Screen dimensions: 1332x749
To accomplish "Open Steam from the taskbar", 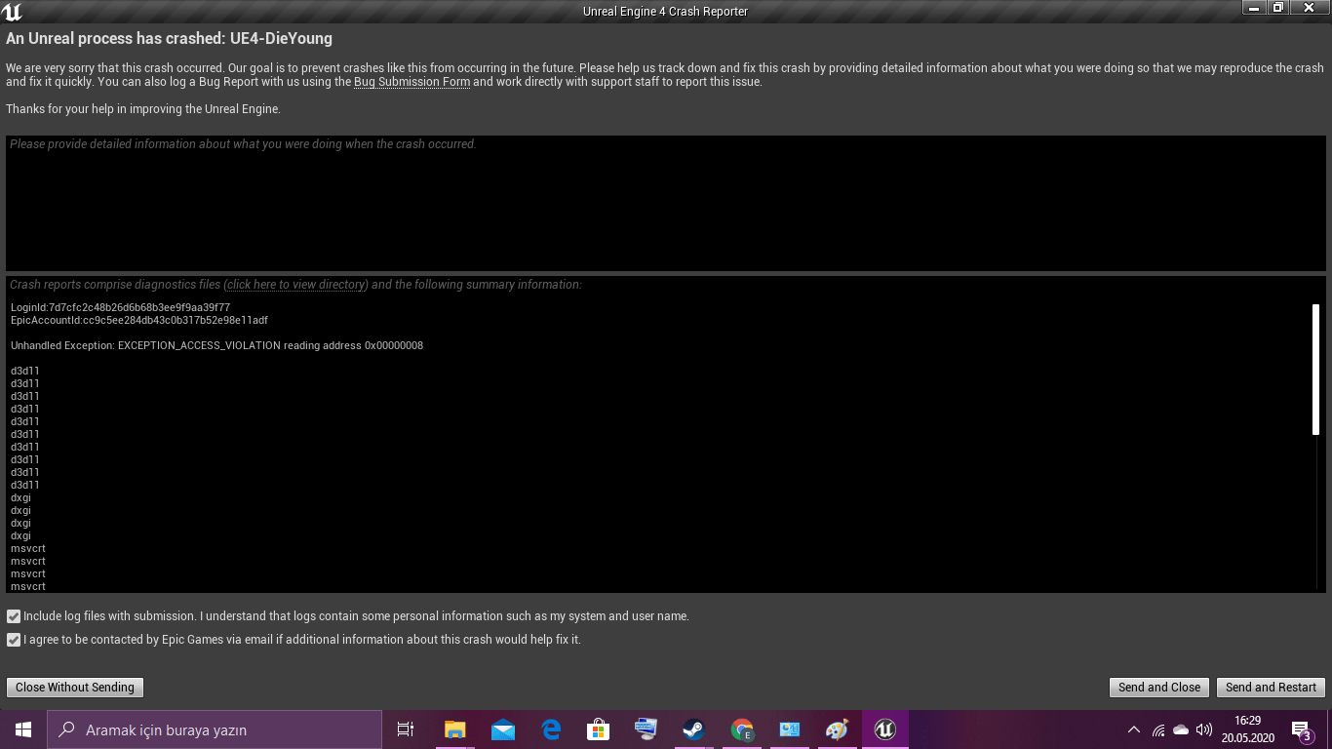I will 693,729.
